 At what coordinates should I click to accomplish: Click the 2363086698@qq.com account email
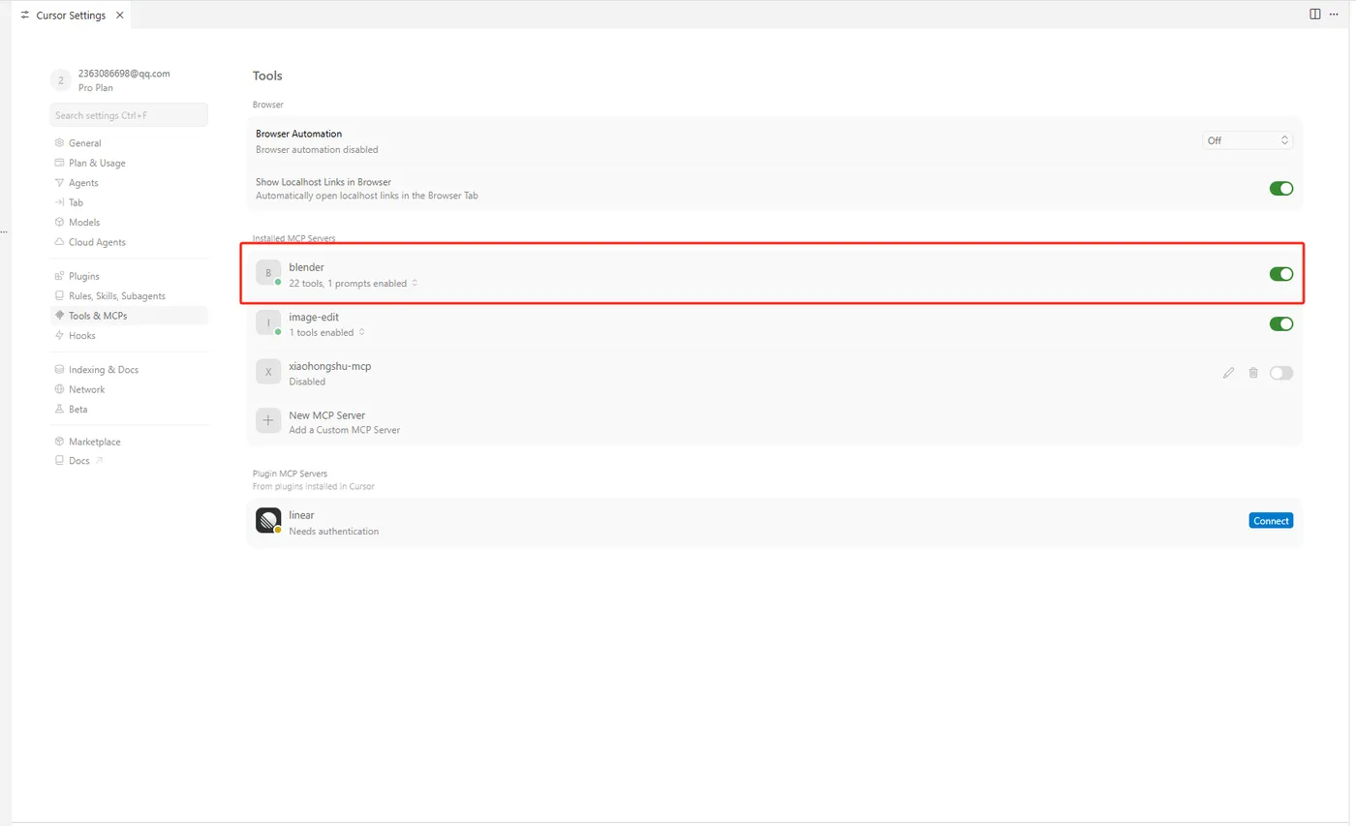(124, 74)
